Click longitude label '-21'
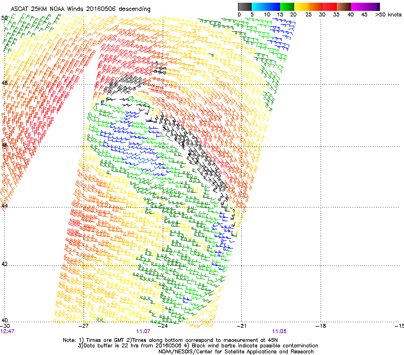The width and height of the screenshot is (404, 355). [241, 326]
